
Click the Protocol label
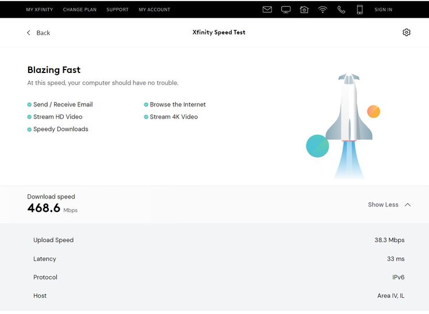tap(45, 277)
